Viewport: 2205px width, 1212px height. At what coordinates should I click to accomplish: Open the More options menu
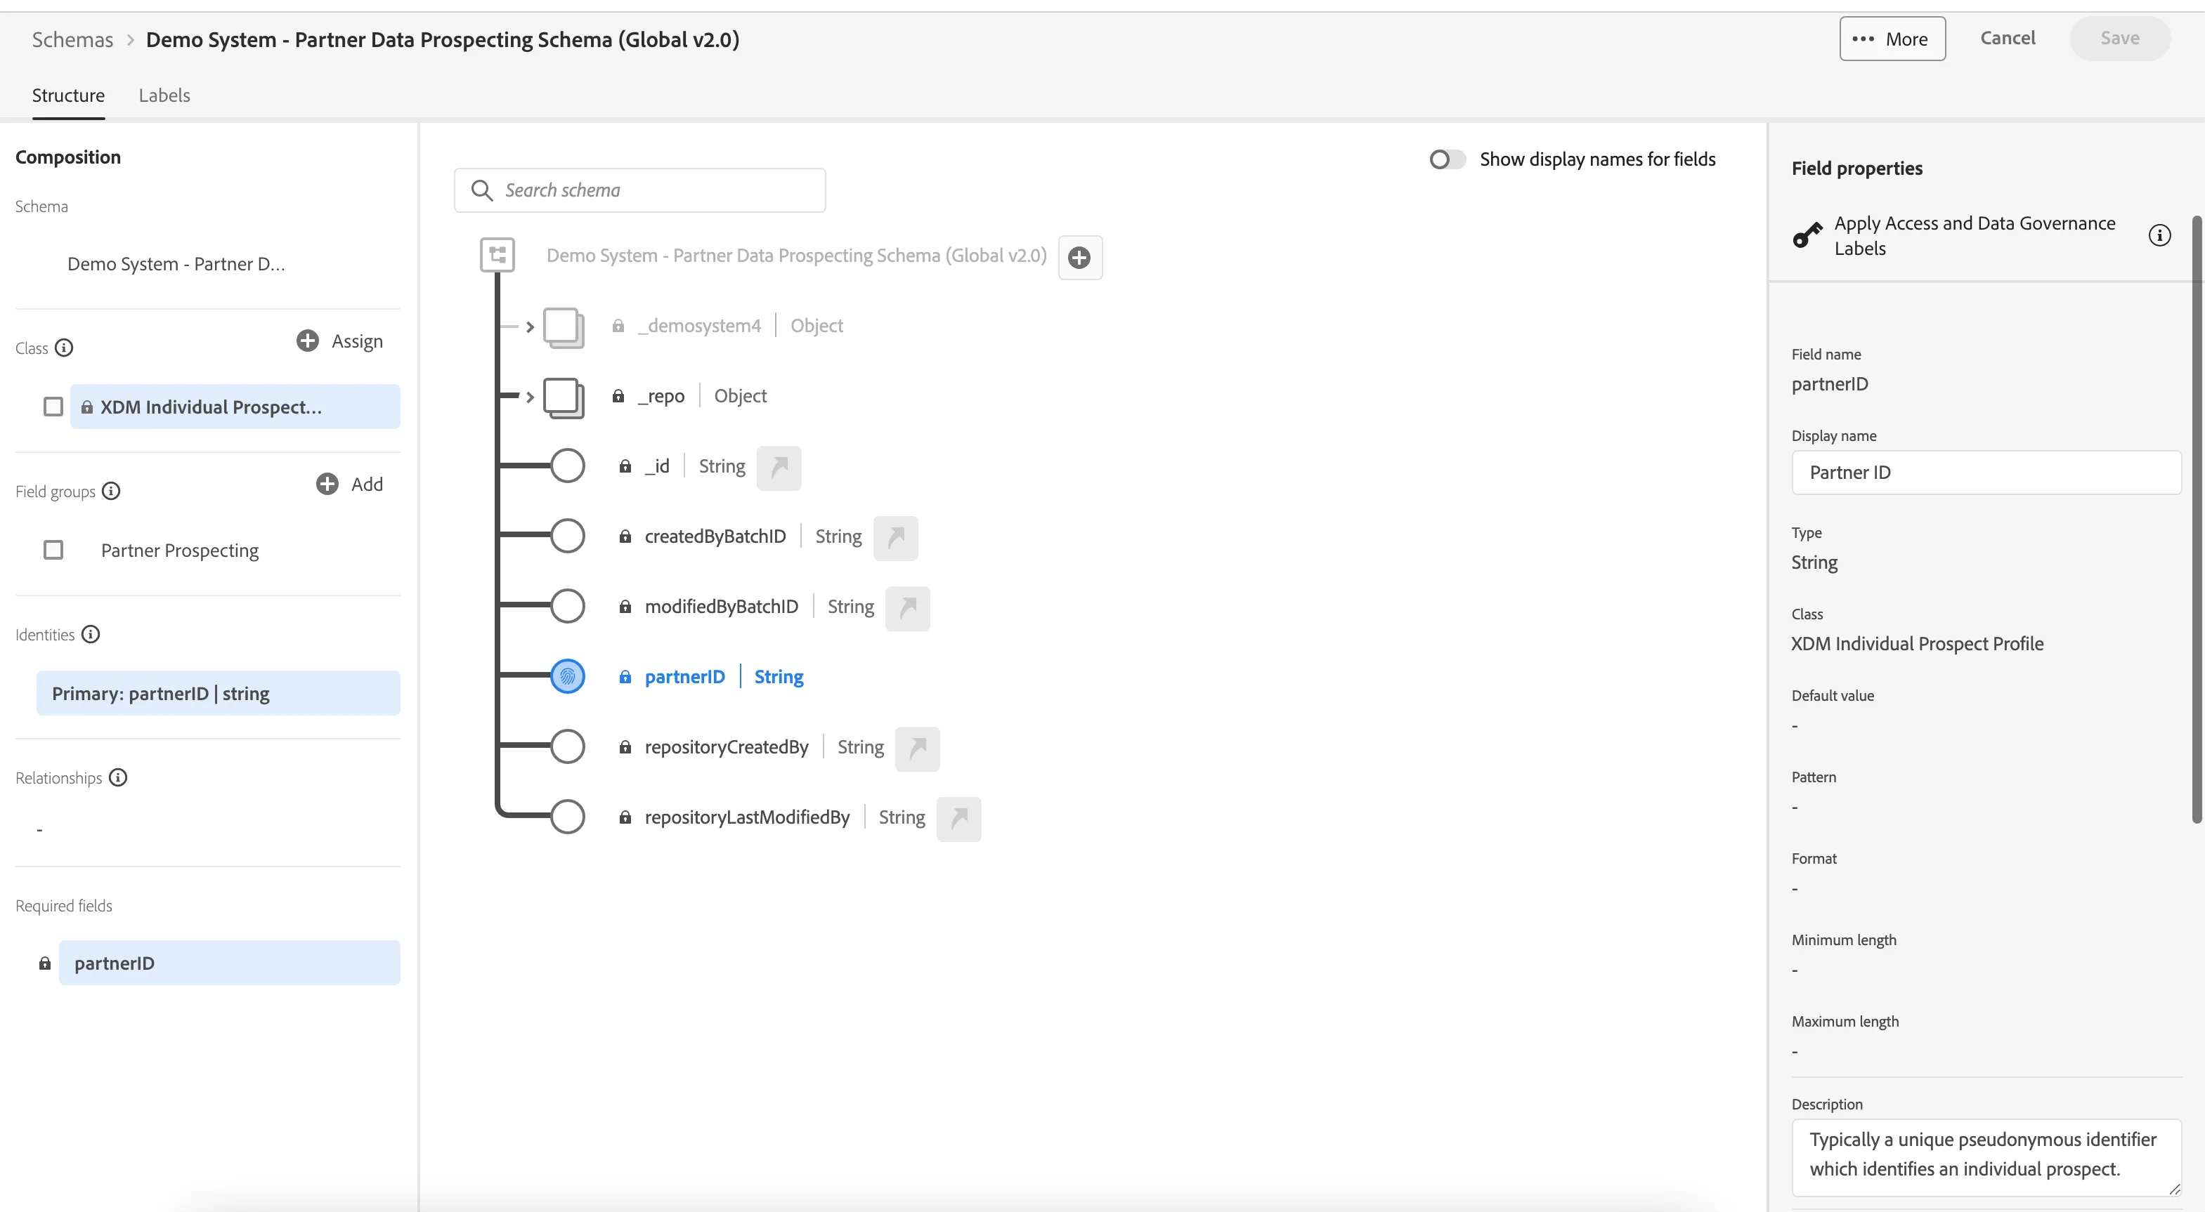[x=1892, y=39]
